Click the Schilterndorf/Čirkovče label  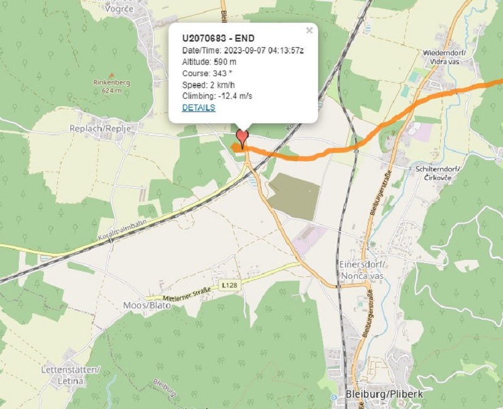(438, 173)
